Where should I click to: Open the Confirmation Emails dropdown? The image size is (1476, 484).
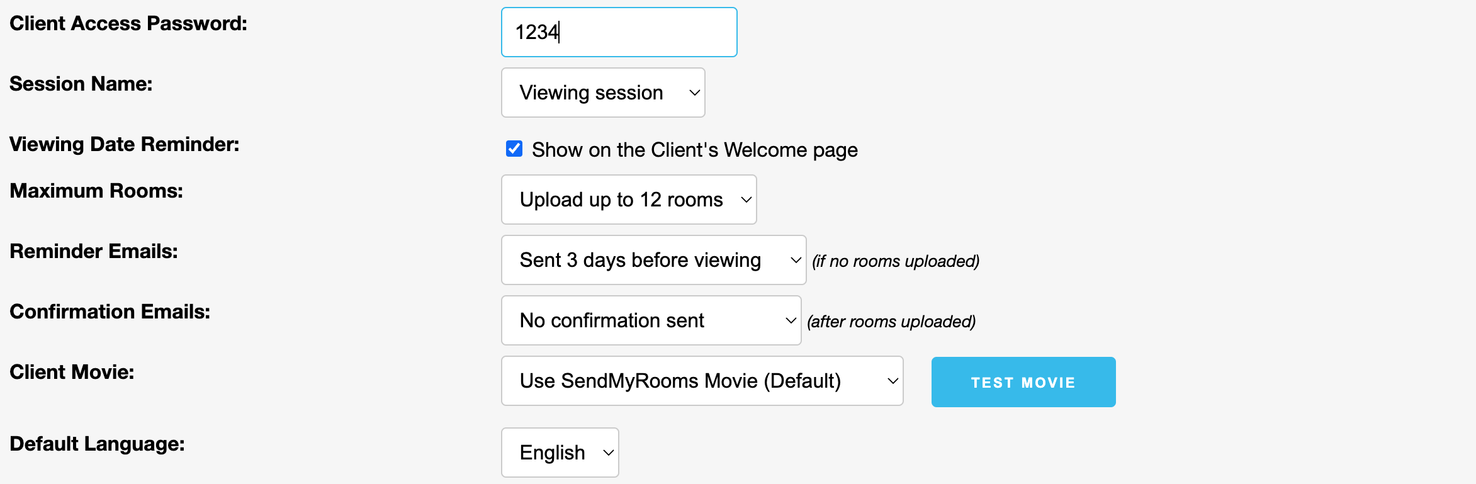coord(650,320)
